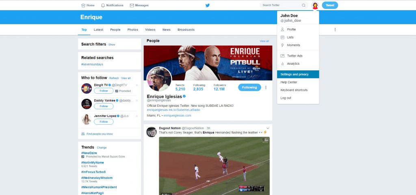Choose Log out in account menu

point(298,98)
